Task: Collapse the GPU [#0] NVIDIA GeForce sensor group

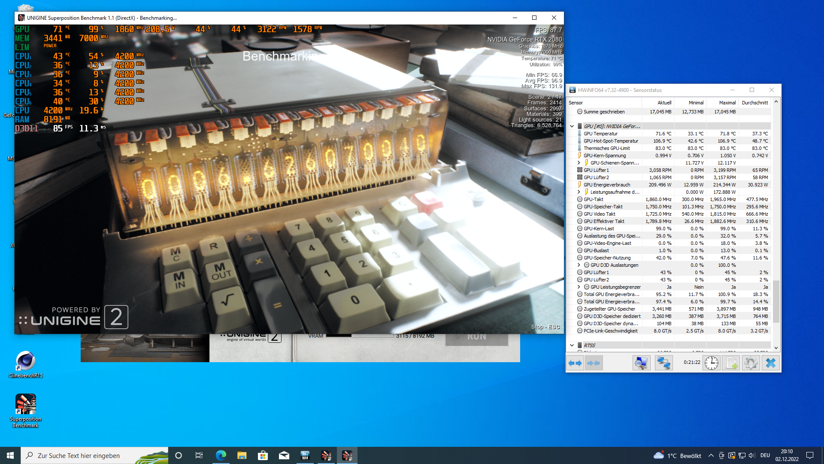Action: tap(572, 126)
